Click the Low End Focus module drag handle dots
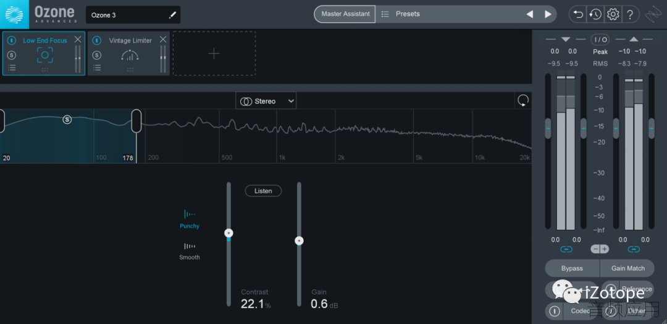 pyautogui.click(x=45, y=70)
